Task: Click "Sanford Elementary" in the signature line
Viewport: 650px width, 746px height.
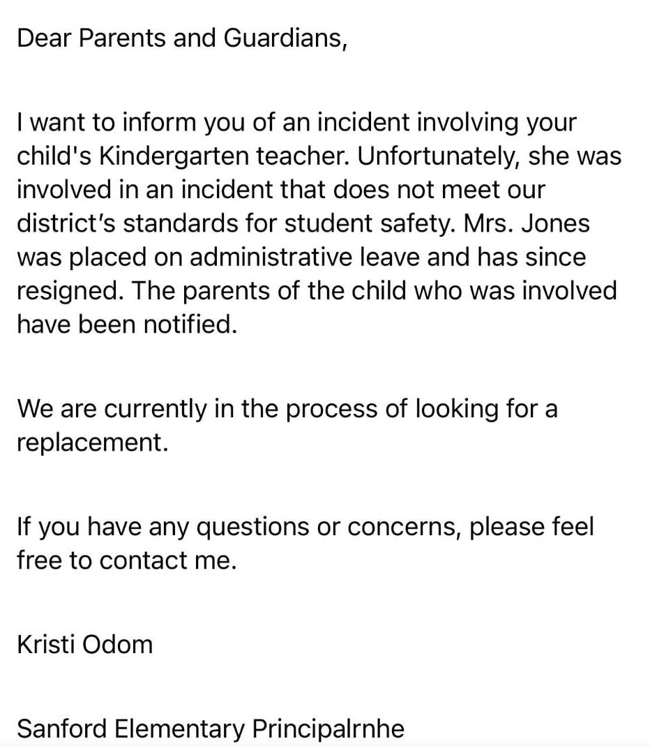Action: click(130, 729)
